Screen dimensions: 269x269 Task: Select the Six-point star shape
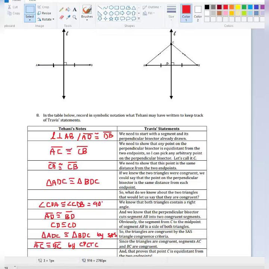[x=117, y=19]
